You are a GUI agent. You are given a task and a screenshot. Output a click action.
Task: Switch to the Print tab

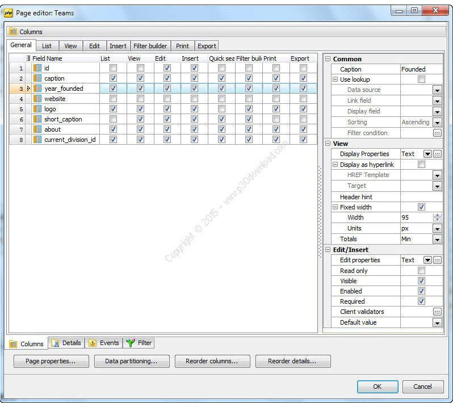183,46
